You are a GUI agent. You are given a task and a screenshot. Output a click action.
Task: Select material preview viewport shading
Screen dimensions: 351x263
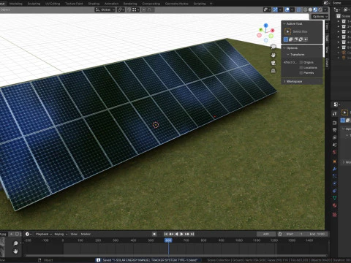click(x=315, y=9)
